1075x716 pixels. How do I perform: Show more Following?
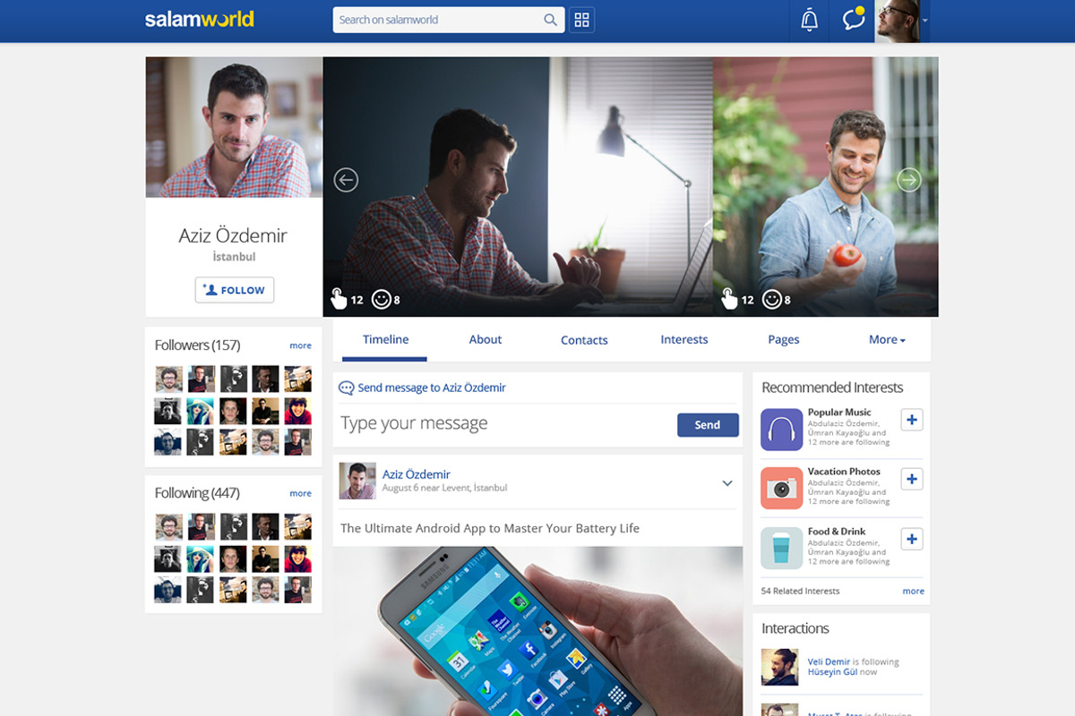pos(300,493)
